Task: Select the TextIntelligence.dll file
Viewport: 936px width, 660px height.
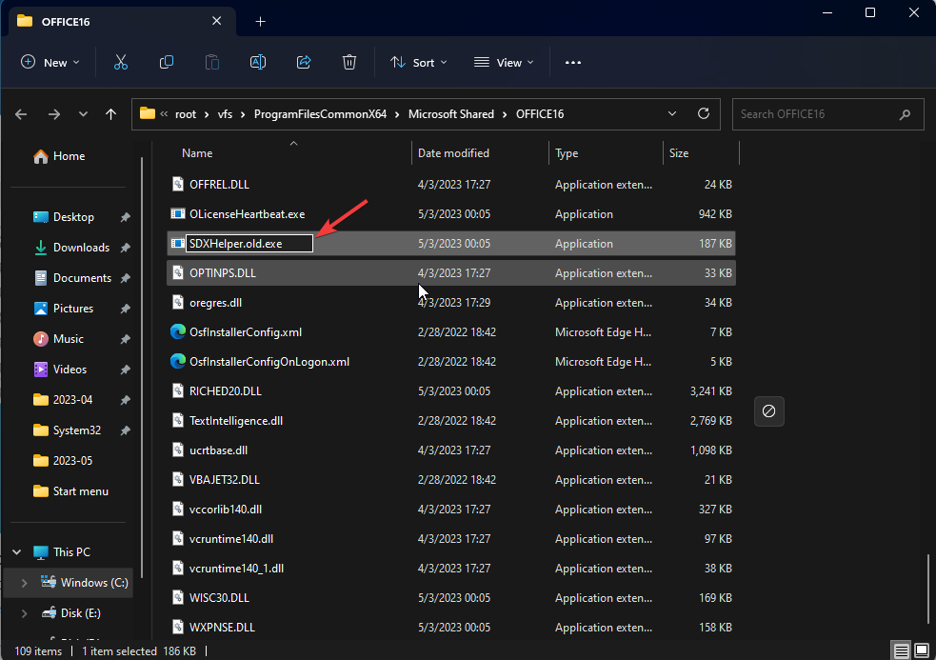Action: (x=450, y=421)
